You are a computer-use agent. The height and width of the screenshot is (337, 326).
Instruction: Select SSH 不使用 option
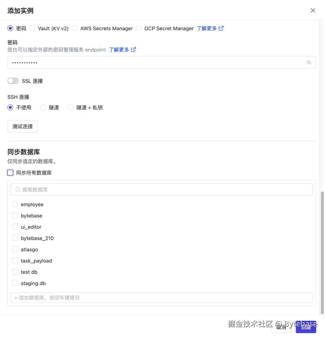(10, 108)
